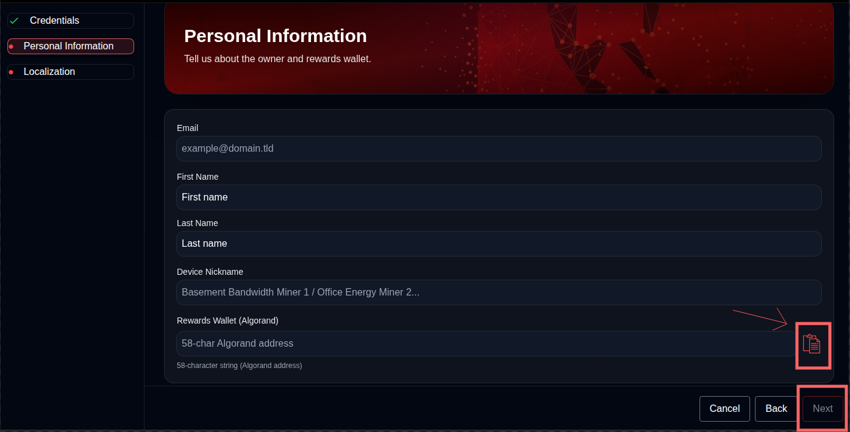The width and height of the screenshot is (850, 432).
Task: Focus the Device Nickname field
Action: (x=498, y=292)
